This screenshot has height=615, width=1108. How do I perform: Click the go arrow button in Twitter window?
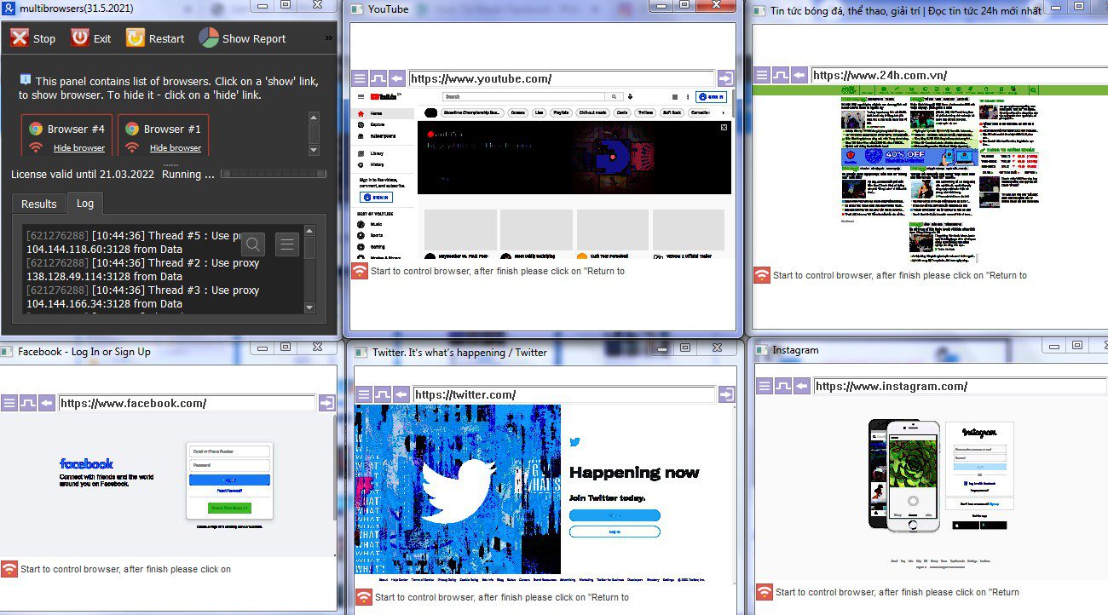pyautogui.click(x=726, y=394)
